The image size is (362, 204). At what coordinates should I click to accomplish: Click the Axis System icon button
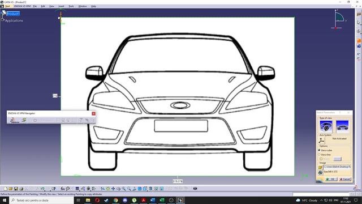(x=321, y=140)
